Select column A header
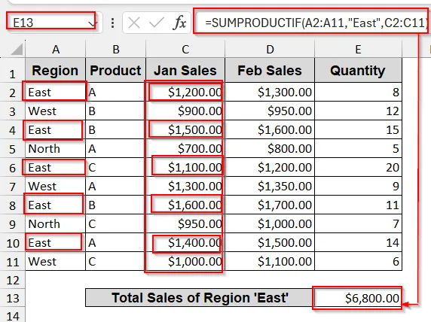The width and height of the screenshot is (431, 322). 56,50
